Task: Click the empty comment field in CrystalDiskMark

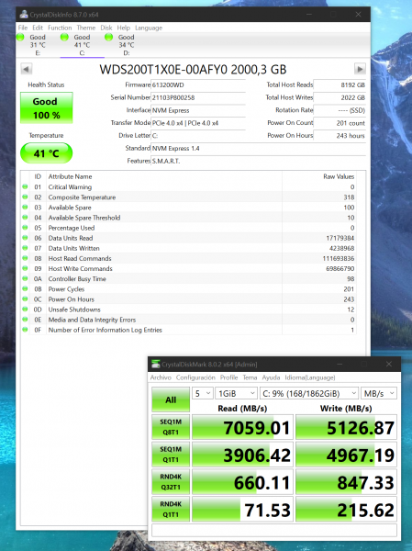Action: coord(274,530)
